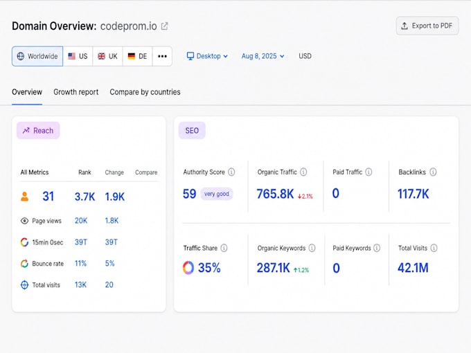Open codeprom.io via the external link icon

click(164, 26)
